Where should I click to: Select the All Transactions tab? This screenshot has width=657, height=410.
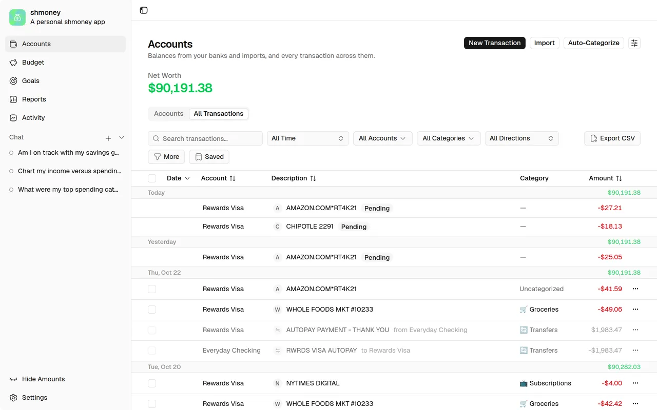point(219,114)
